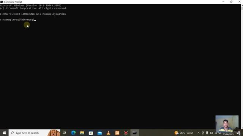Open File Explorer from the taskbar

[82, 133]
